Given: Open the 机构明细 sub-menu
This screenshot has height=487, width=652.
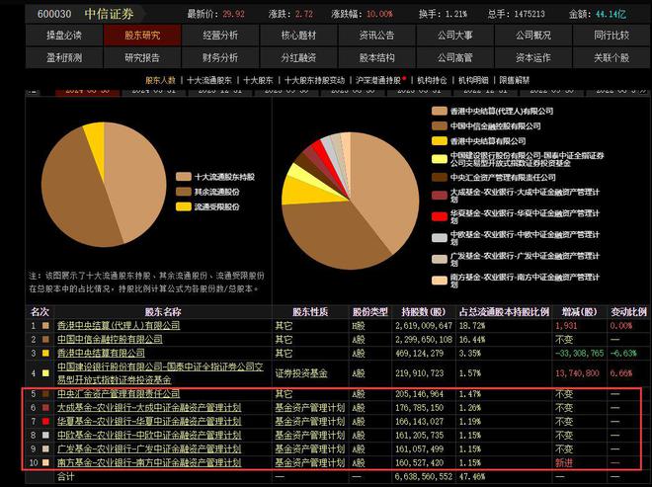Looking at the screenshot, I should coord(473,80).
